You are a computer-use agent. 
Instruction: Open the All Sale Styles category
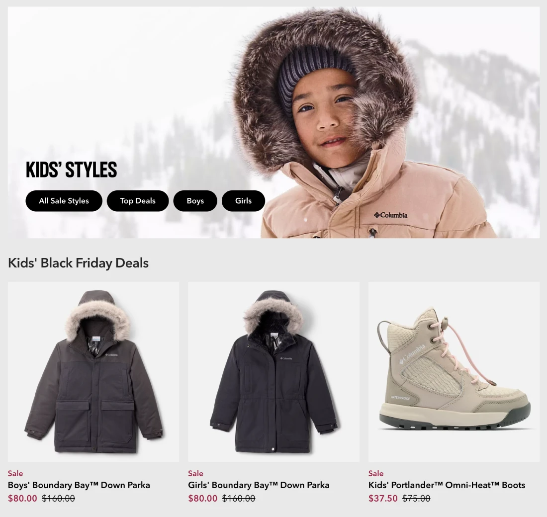tap(64, 201)
